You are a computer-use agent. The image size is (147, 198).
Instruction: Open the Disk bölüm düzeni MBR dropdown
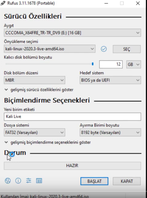tap(35, 80)
